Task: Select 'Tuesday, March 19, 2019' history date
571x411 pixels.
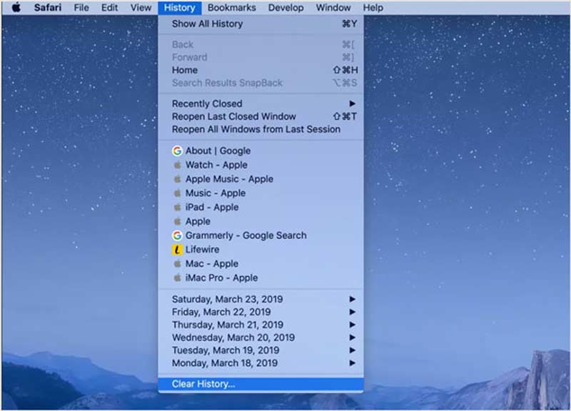Action: [x=261, y=350]
